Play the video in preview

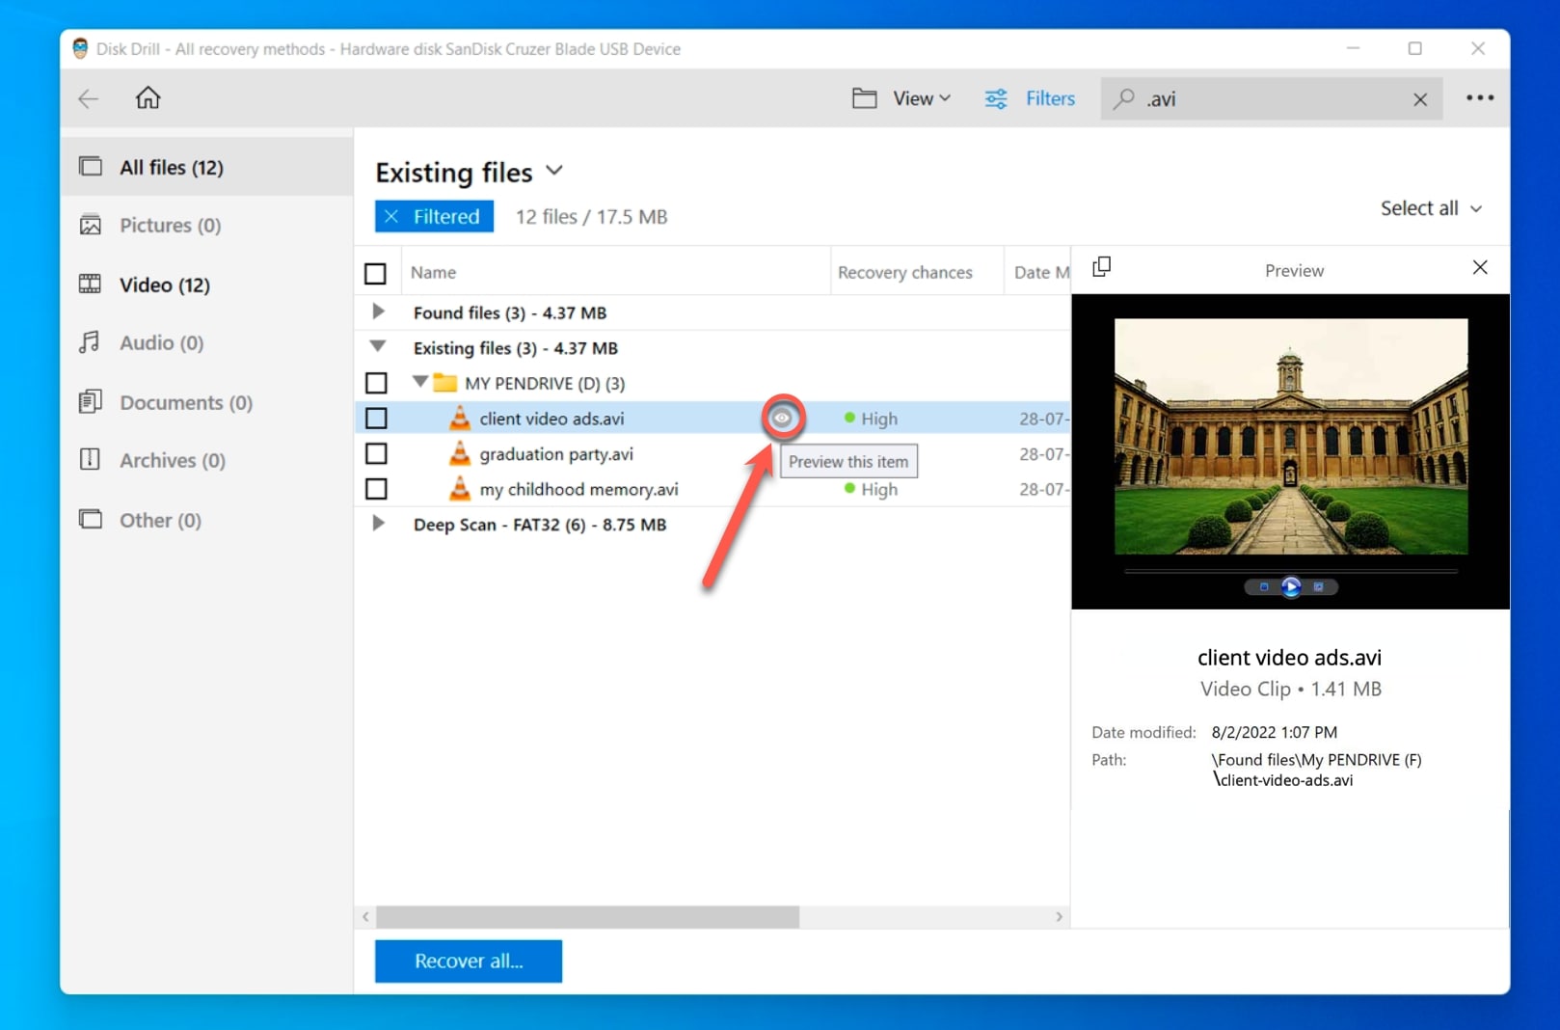(1291, 586)
